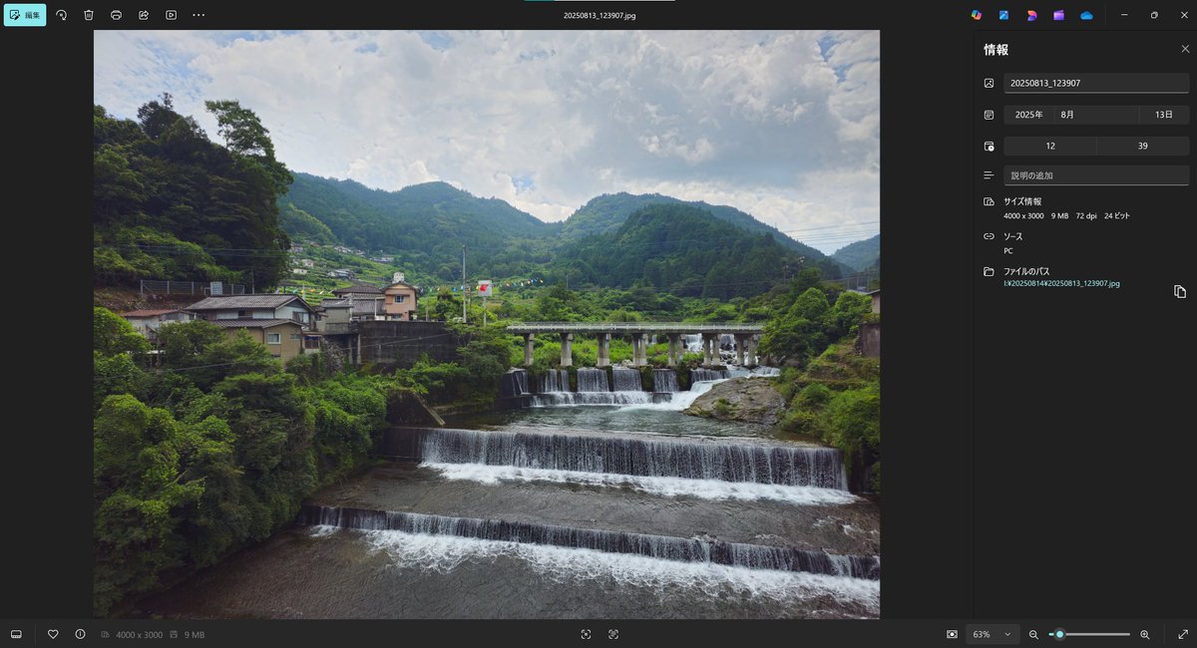Click the waterfall photo in the viewer
1197x648 pixels.
pyautogui.click(x=487, y=324)
